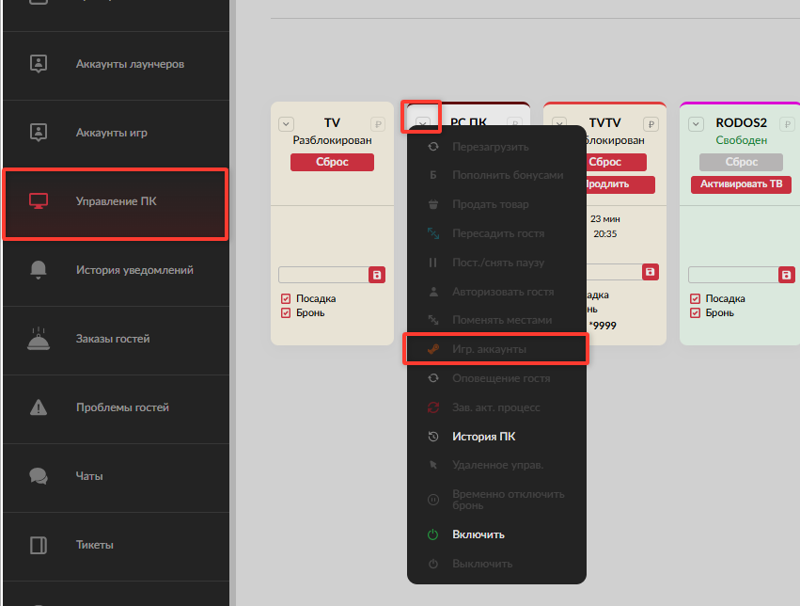The height and width of the screenshot is (606, 800).
Task: Choose Удаленное управ. menu entry
Action: coord(496,465)
